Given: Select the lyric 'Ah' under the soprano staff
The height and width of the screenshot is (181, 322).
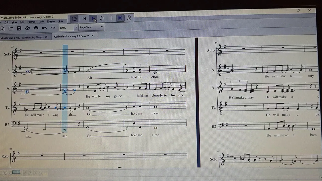Looking at the screenshot, I should [90, 78].
